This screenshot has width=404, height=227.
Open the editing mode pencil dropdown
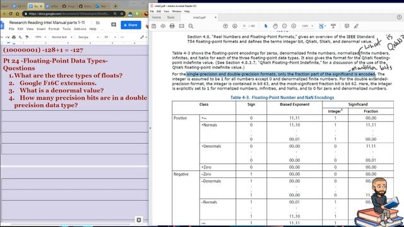tap(143, 37)
